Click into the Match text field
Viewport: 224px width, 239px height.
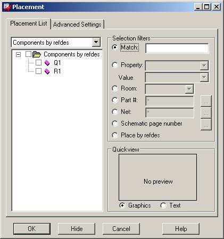pos(177,48)
